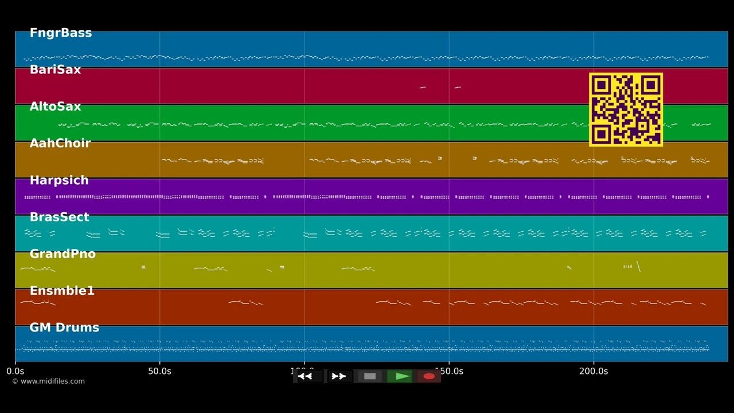This screenshot has width=734, height=413.
Task: Click the fast-forward playback icon
Action: 339,376
